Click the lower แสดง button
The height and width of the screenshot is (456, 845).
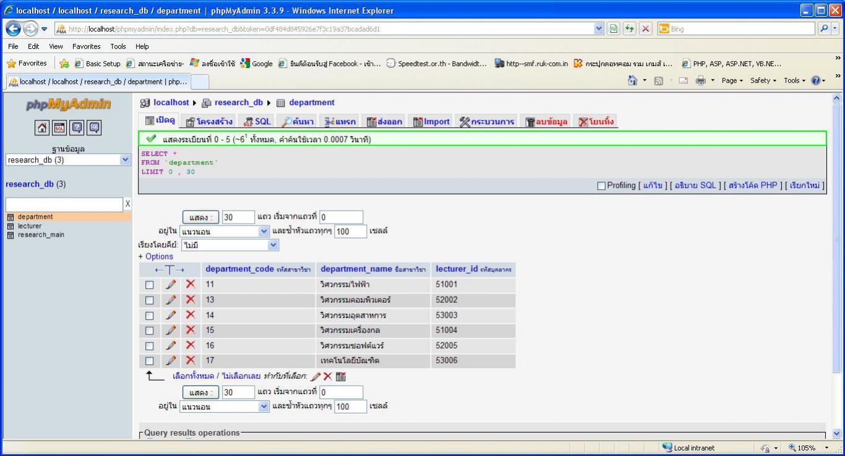coord(200,392)
